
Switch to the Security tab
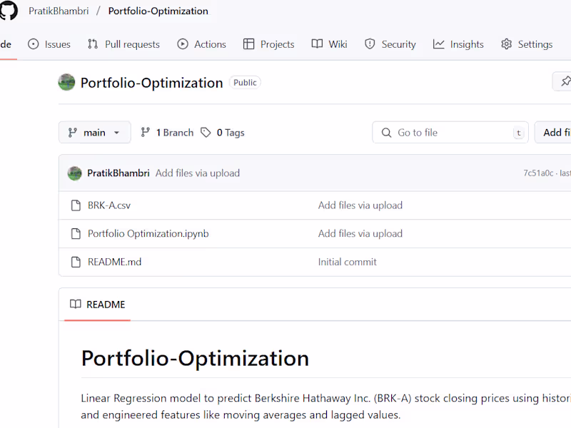click(390, 44)
